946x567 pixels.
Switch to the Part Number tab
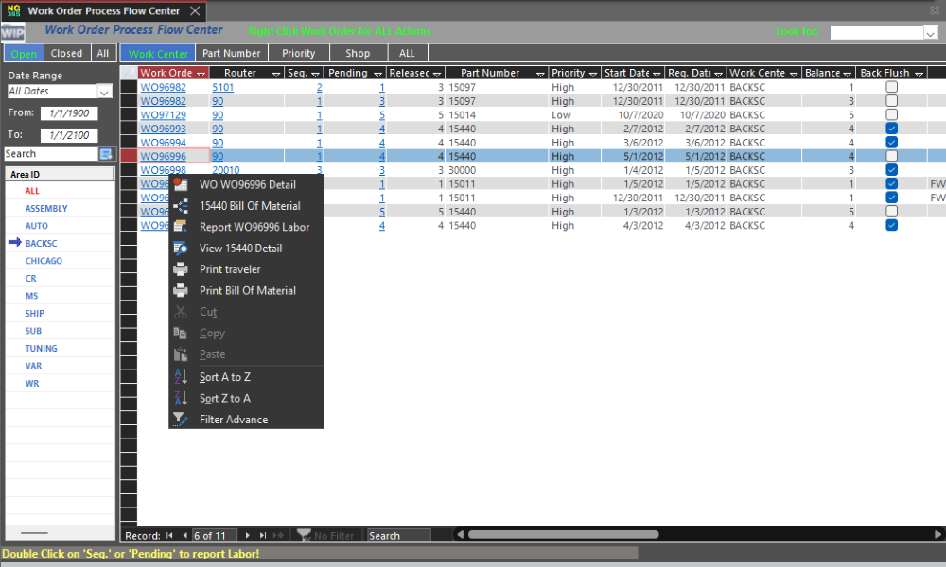click(231, 54)
